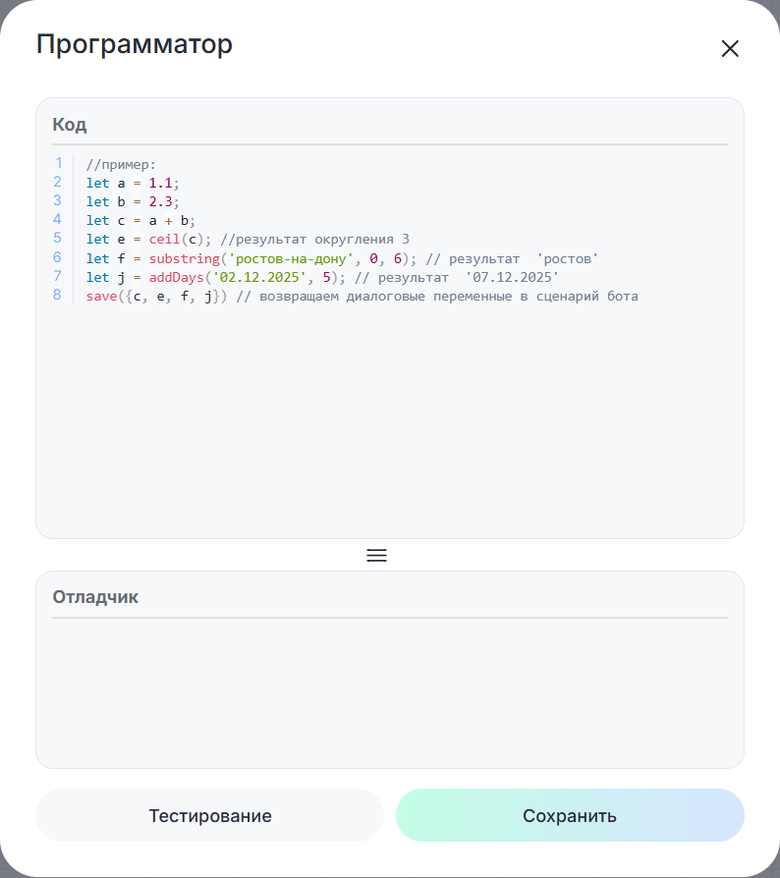Close the Программатор dialog with the X
The width and height of the screenshot is (780, 878).
point(729,49)
